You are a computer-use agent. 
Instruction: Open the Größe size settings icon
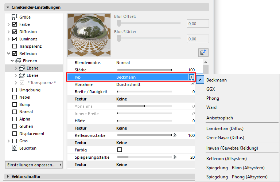pos(15,17)
